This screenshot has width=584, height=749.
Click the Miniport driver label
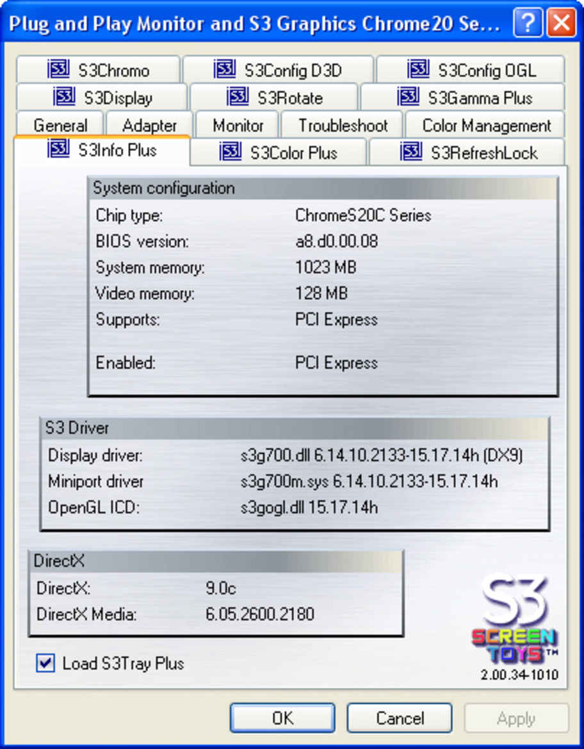[x=95, y=481]
